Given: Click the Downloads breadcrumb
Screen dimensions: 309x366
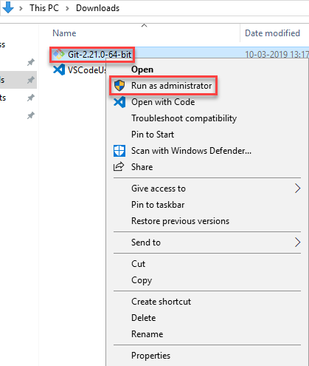Looking at the screenshot, I should tap(97, 8).
